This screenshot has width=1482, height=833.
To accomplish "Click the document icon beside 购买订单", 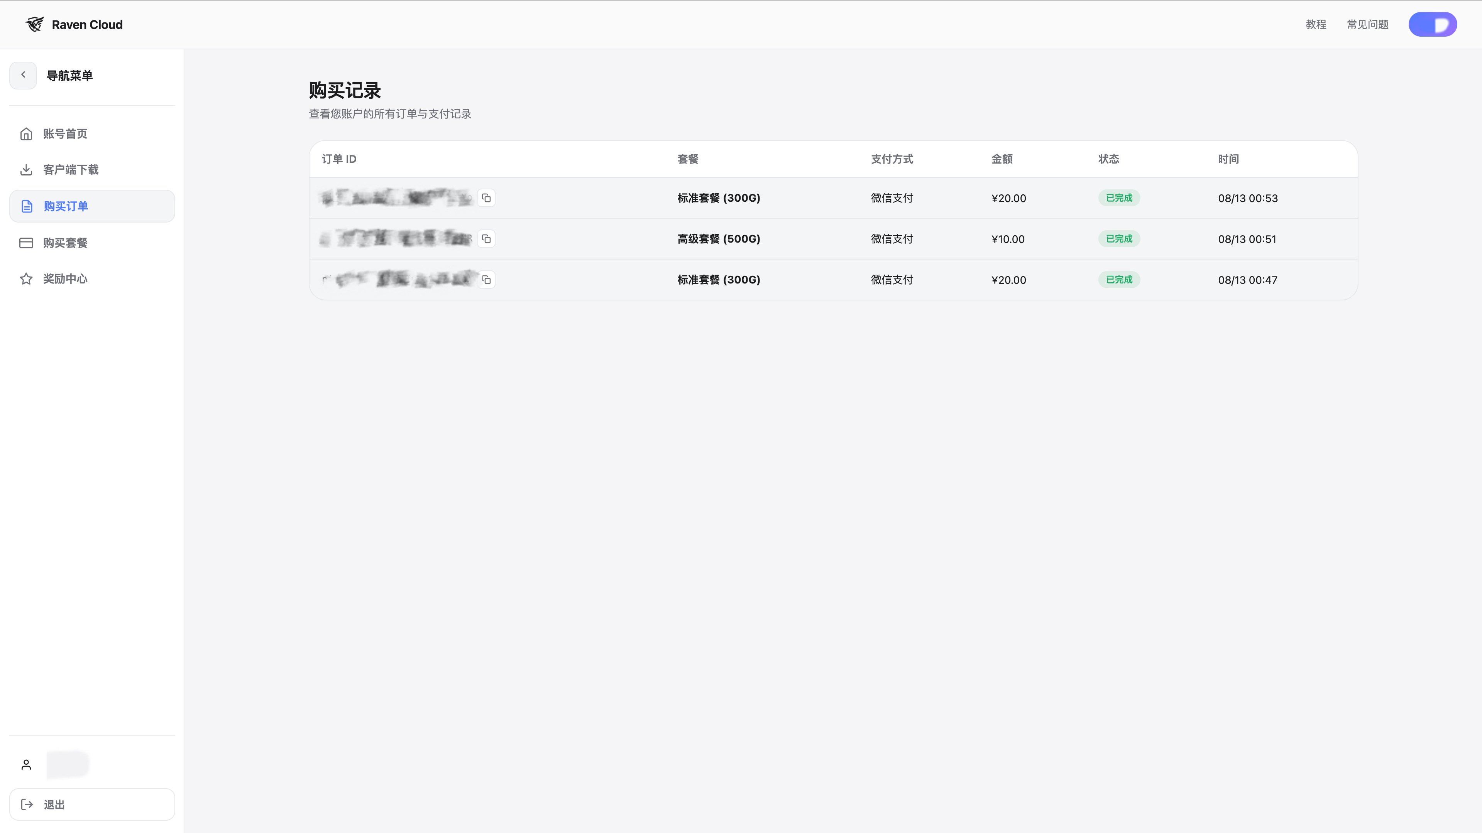I will tap(27, 206).
